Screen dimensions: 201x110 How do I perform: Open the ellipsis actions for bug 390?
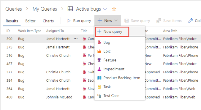[x=76, y=39]
